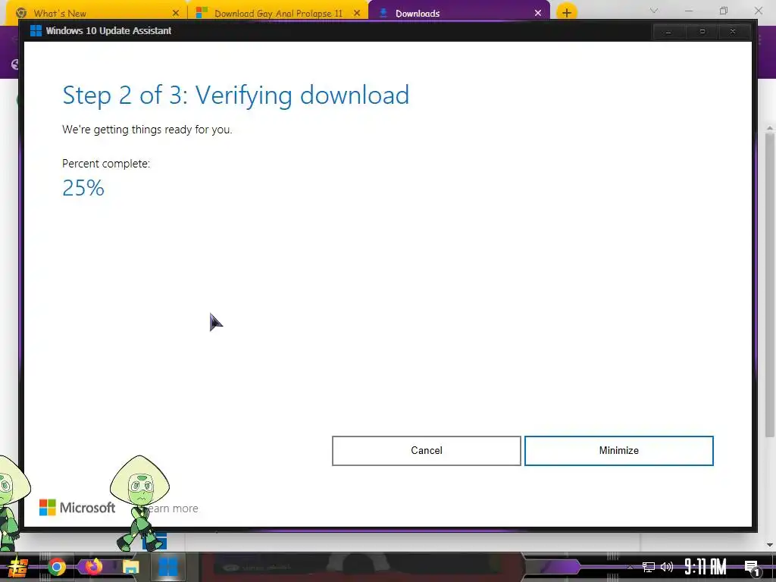Screen dimensions: 776x582
Task: Restore down the browser window
Action: tap(724, 11)
